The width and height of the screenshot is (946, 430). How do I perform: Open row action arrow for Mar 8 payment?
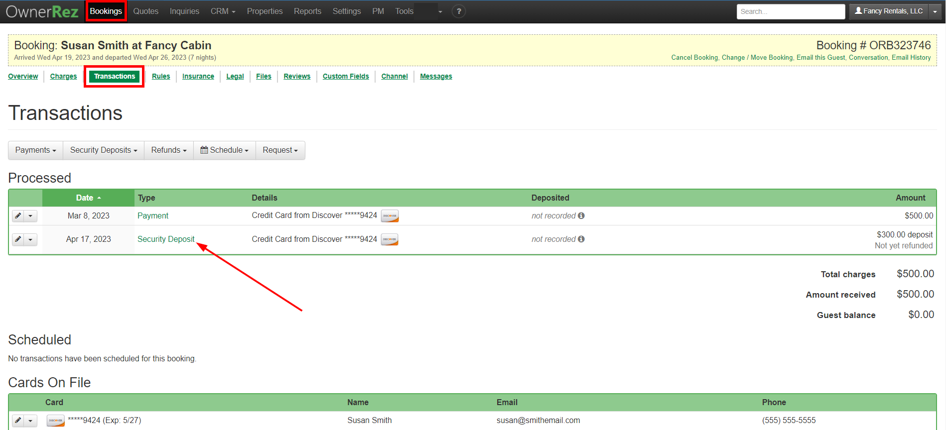click(x=30, y=215)
